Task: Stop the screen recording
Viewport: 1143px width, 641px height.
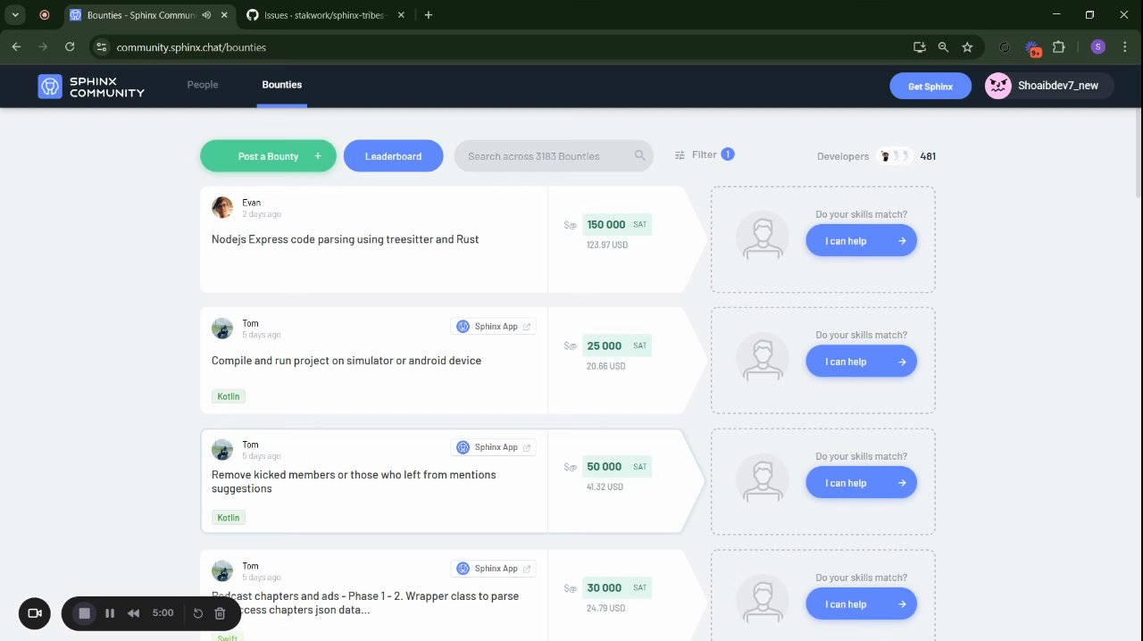Action: [x=84, y=613]
